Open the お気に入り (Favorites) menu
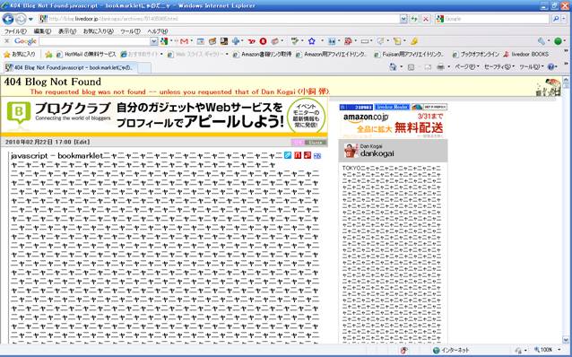 (98, 31)
